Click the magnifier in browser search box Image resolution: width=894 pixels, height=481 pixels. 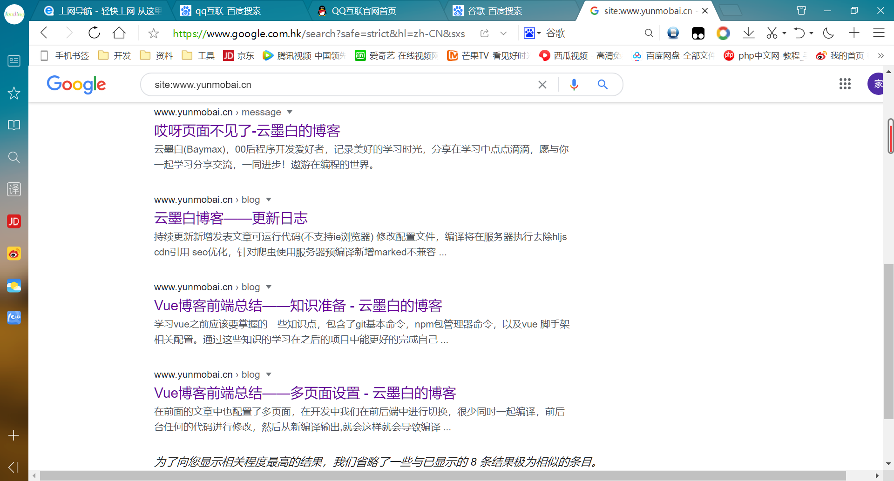click(649, 33)
